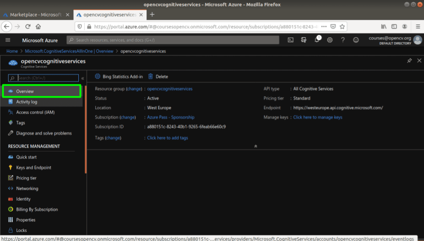The width and height of the screenshot is (424, 241).
Task: Bookmark this page with the star
Action: [342, 27]
